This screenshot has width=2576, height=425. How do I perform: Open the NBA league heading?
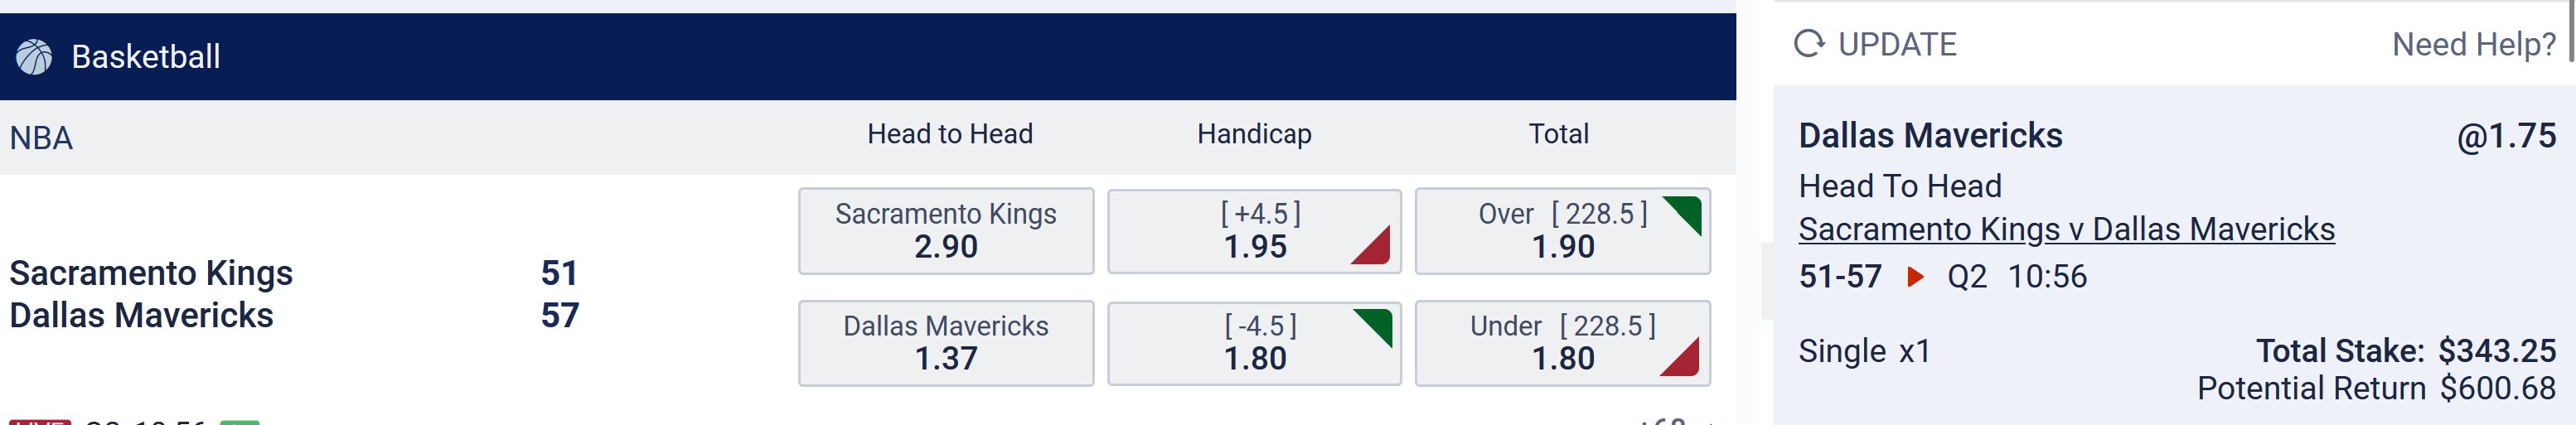(x=41, y=138)
